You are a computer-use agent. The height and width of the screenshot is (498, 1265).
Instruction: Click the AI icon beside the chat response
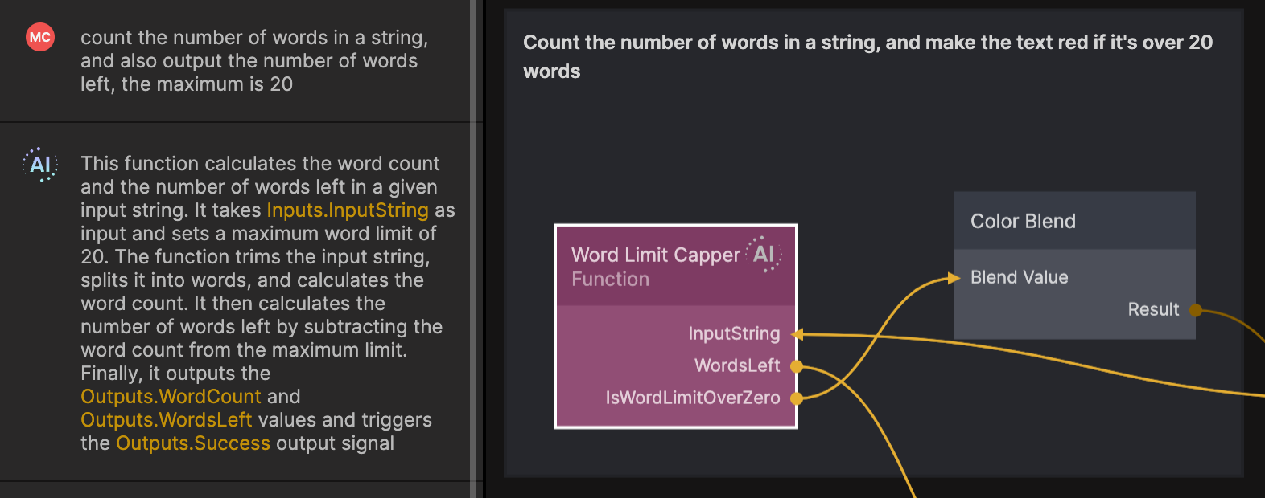[x=40, y=165]
